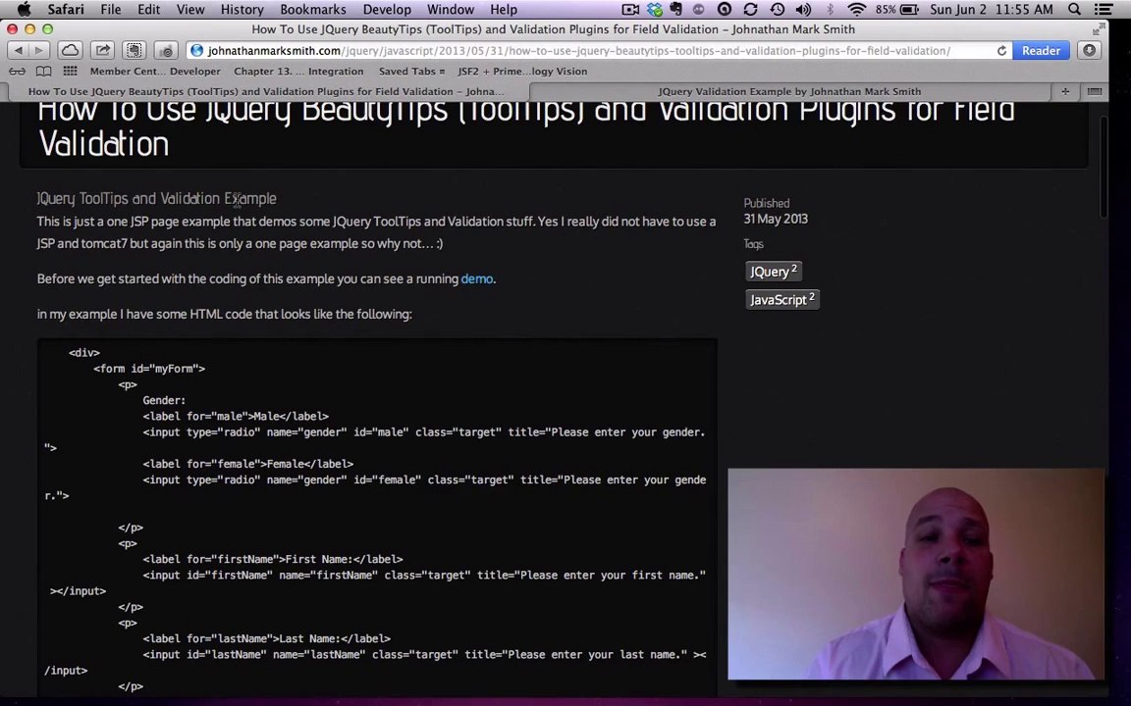Click the clock showing Sun Jun 2 11:55 AM
The image size is (1131, 706).
993,10
